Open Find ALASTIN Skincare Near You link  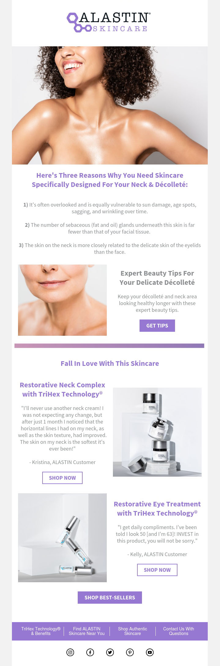point(87,631)
